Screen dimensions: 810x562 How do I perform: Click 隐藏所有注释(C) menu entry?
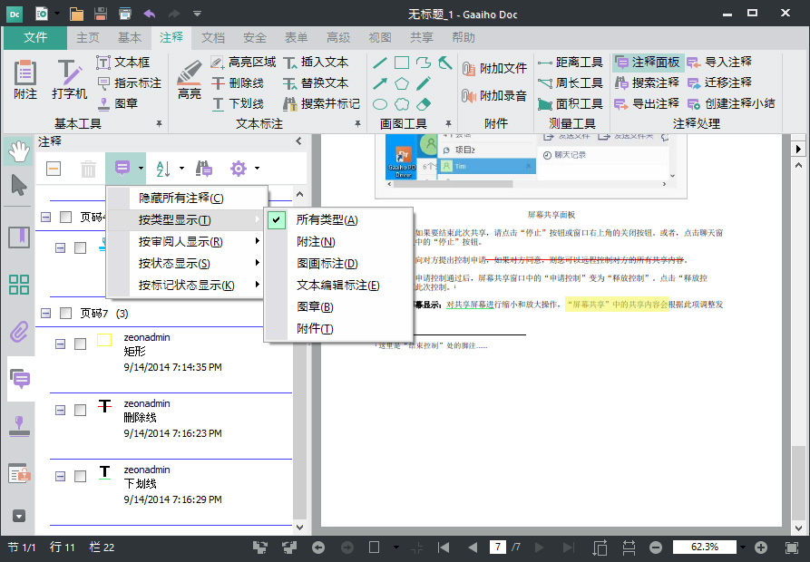[x=181, y=199]
